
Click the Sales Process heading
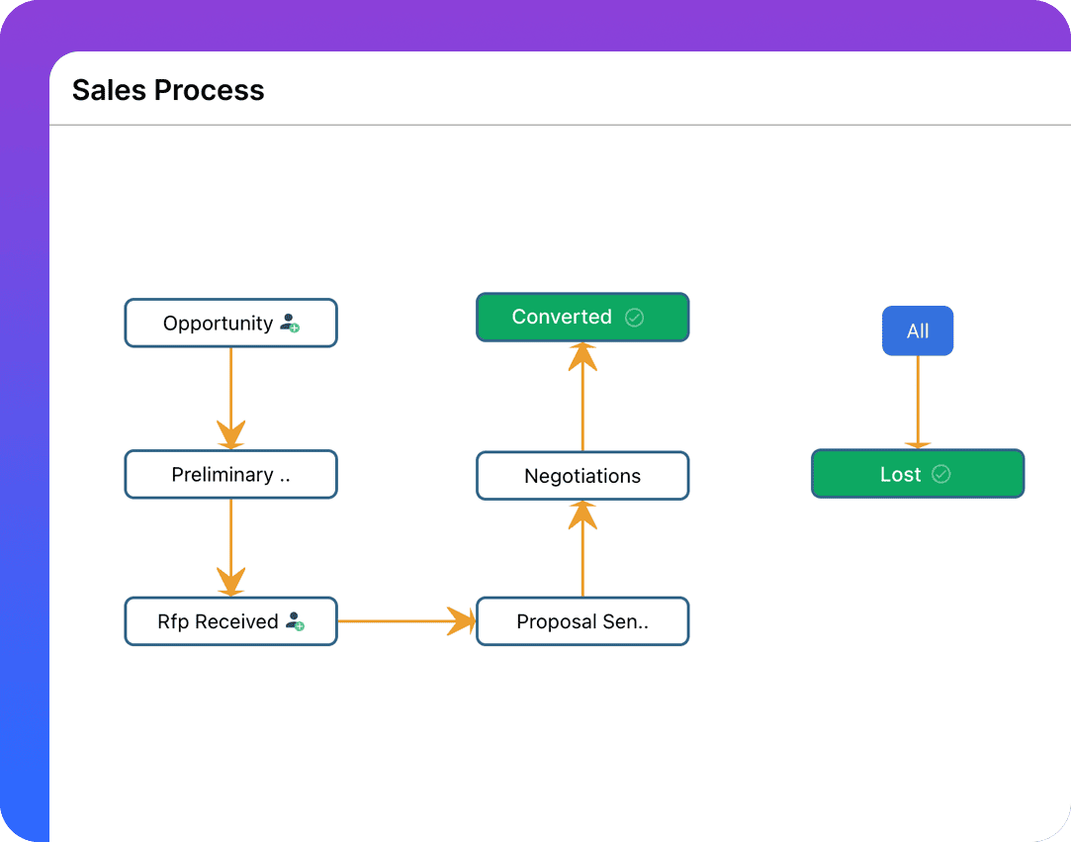click(x=168, y=90)
